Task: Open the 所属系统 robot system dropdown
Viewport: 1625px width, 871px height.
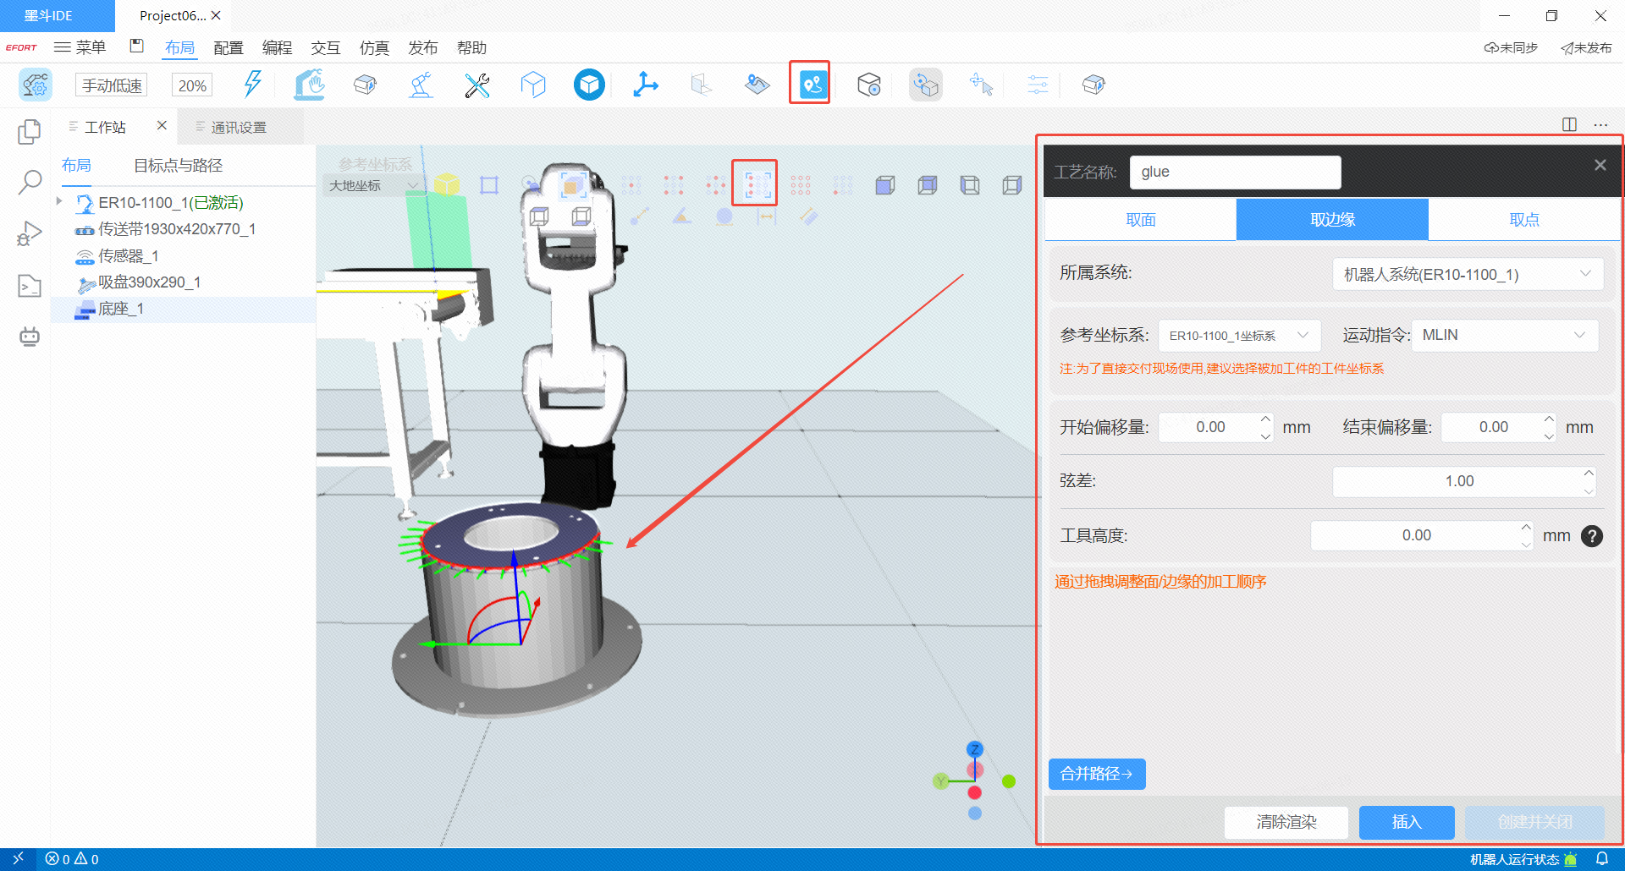Action: 1467,274
